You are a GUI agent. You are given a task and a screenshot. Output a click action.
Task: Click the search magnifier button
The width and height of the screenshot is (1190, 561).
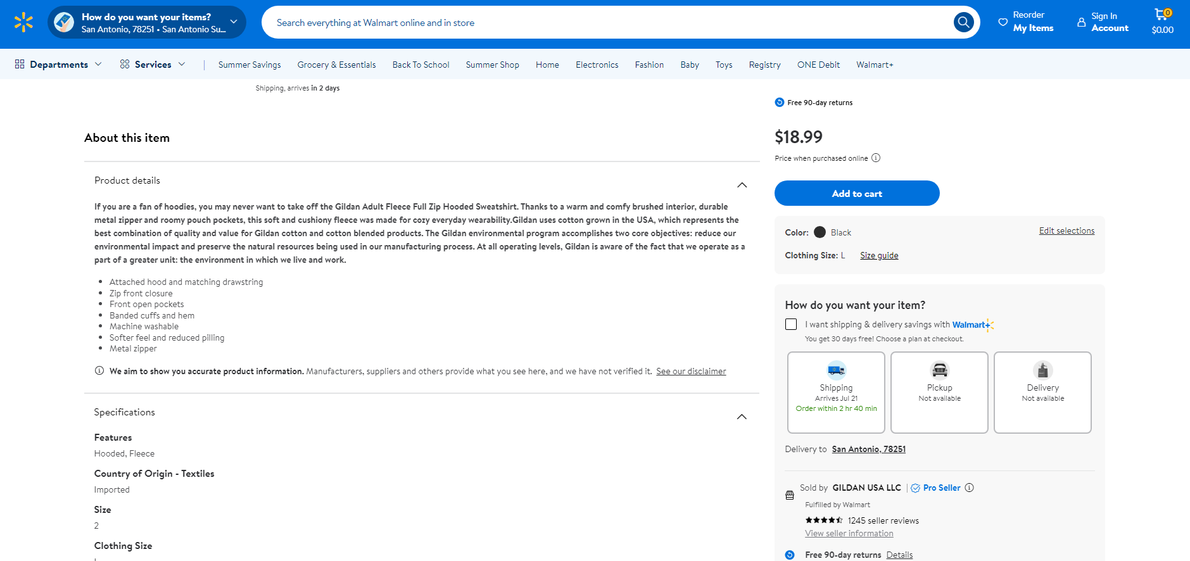pyautogui.click(x=963, y=22)
